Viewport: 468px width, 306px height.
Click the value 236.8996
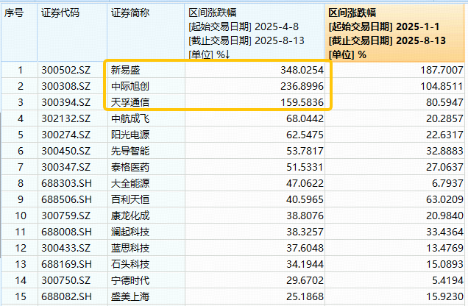[302, 86]
